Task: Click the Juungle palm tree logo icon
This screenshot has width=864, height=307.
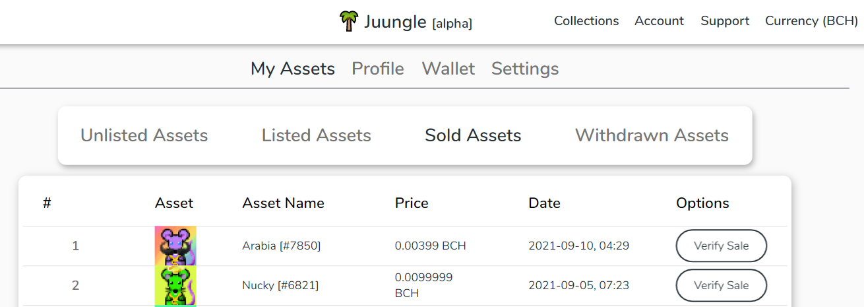Action: coord(348,21)
